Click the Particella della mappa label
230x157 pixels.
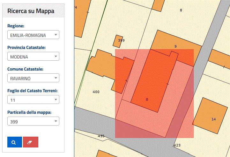pyautogui.click(x=29, y=113)
